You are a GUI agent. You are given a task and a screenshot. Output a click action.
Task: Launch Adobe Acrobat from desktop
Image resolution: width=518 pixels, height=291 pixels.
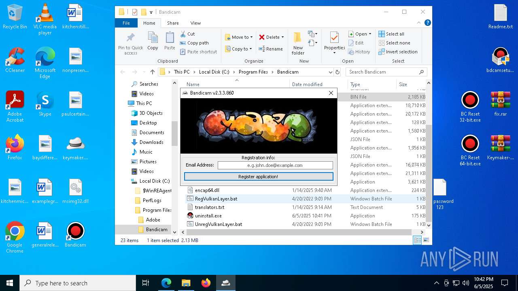[x=15, y=107]
